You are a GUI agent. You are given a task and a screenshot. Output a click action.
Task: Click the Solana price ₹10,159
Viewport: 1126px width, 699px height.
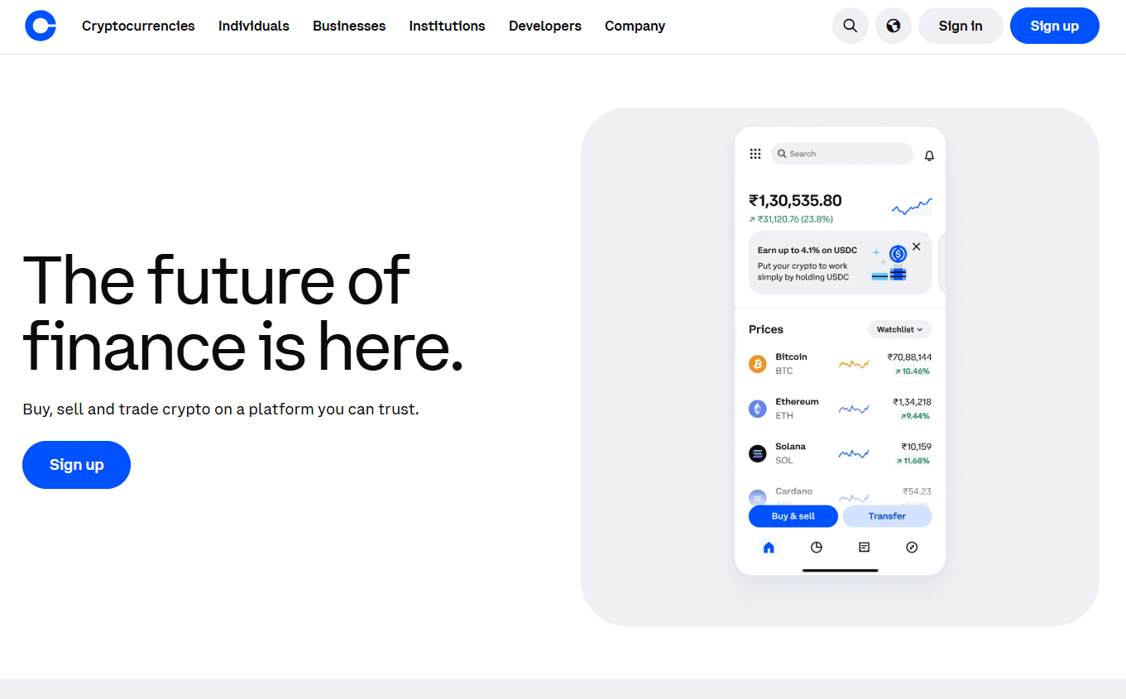pos(916,447)
